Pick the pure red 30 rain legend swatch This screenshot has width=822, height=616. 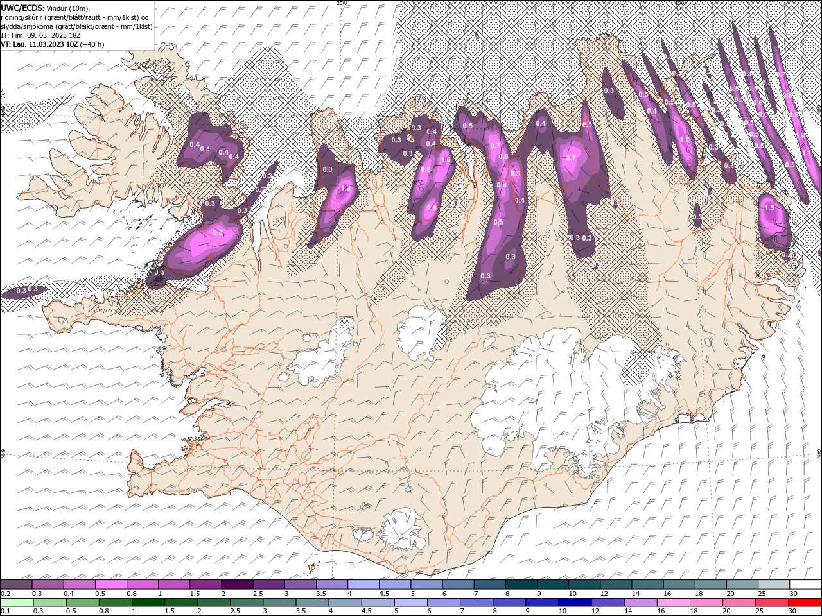pyautogui.click(x=805, y=603)
